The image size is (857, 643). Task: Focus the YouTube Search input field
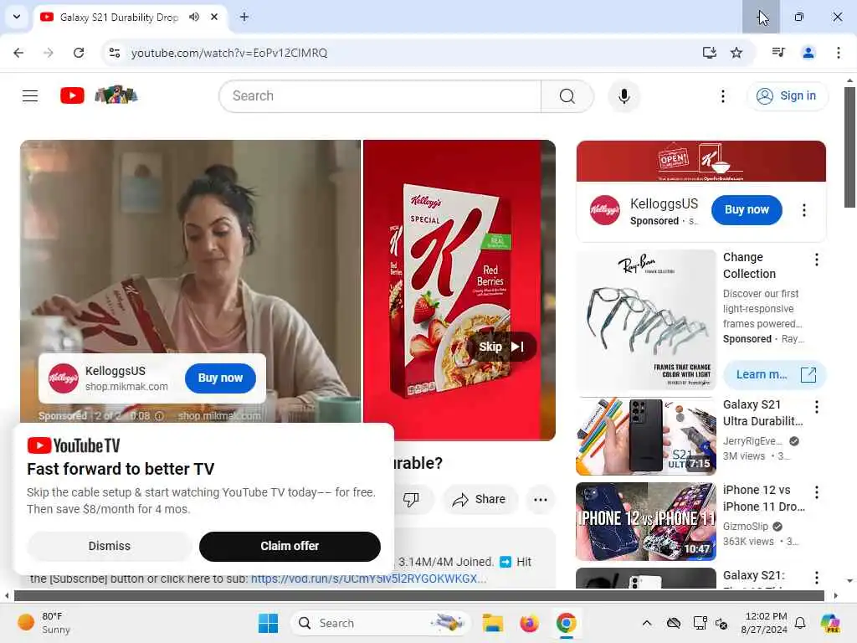[x=380, y=96]
